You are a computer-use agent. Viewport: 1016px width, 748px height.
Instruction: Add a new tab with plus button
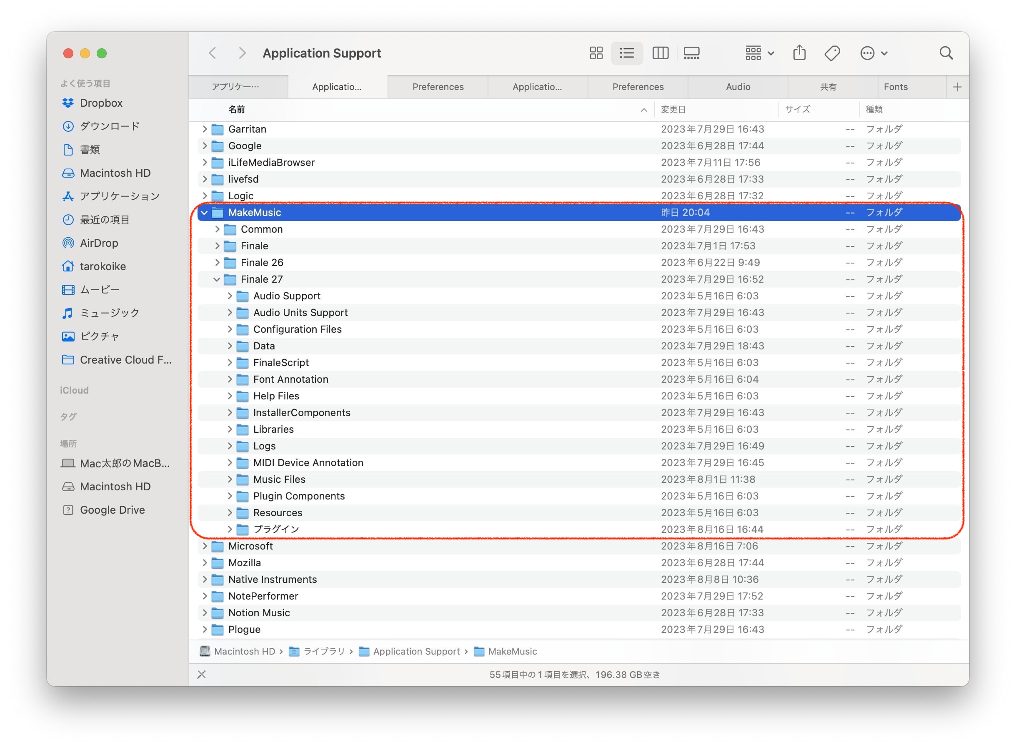pyautogui.click(x=957, y=87)
